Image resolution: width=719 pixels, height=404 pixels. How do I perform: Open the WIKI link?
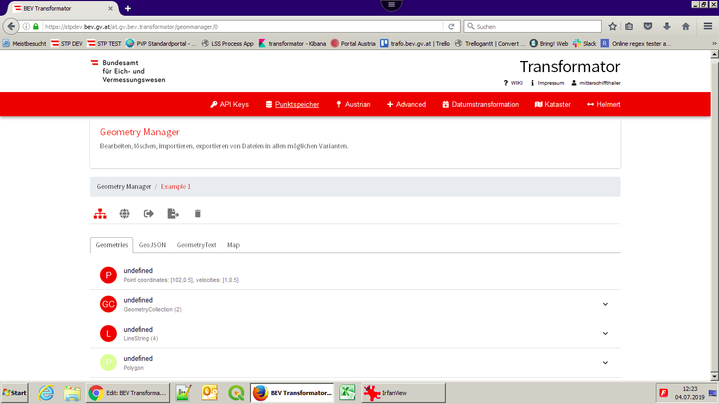tap(513, 83)
